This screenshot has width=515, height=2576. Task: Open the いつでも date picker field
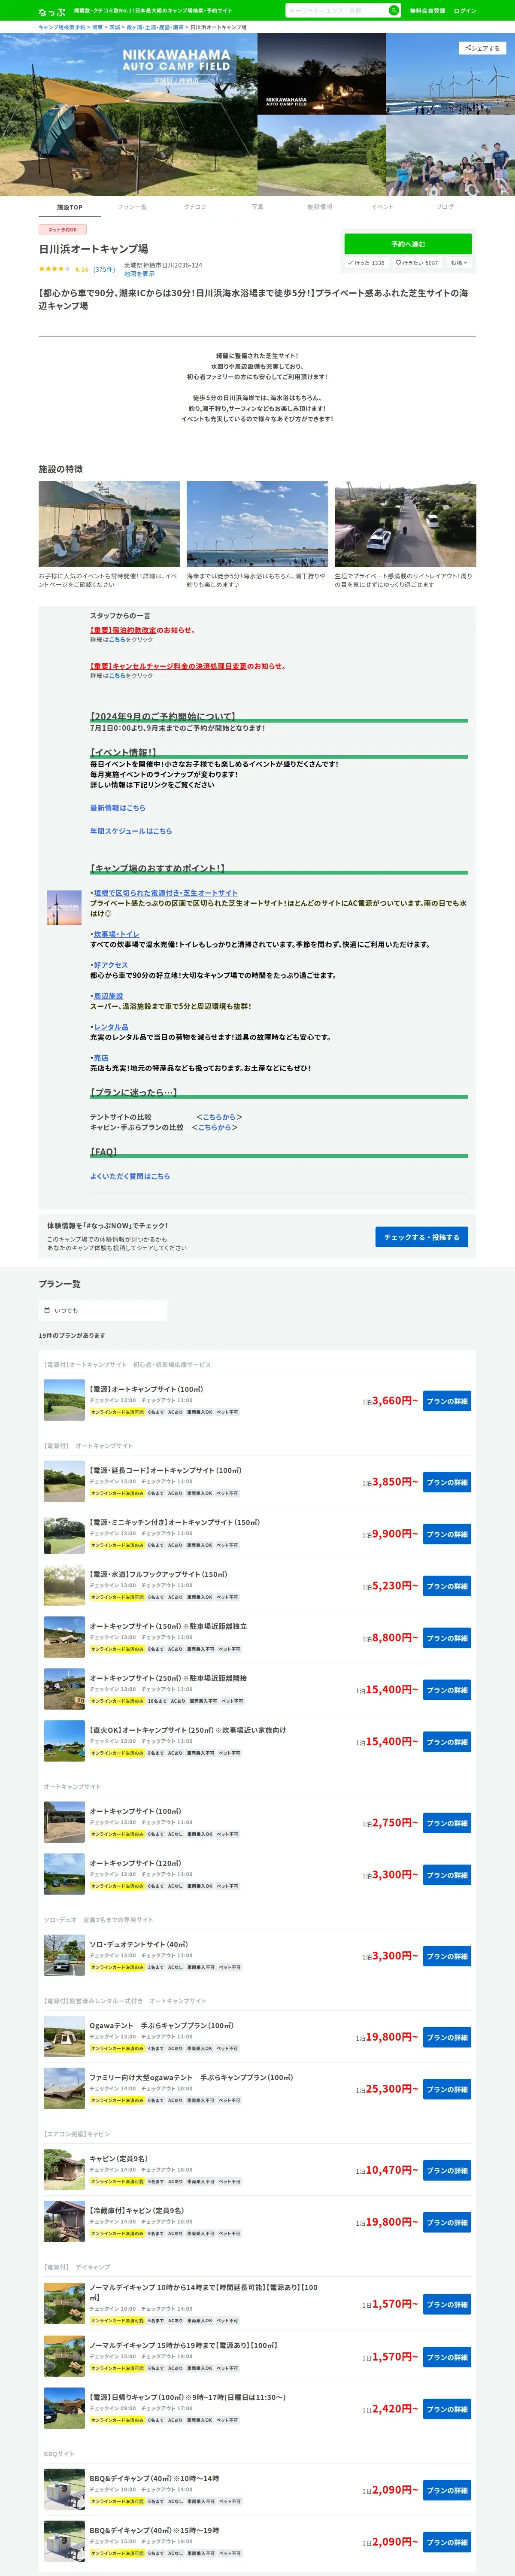click(x=103, y=1310)
